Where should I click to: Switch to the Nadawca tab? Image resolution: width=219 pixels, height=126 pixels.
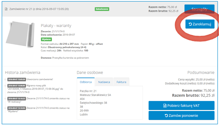click(x=104, y=82)
